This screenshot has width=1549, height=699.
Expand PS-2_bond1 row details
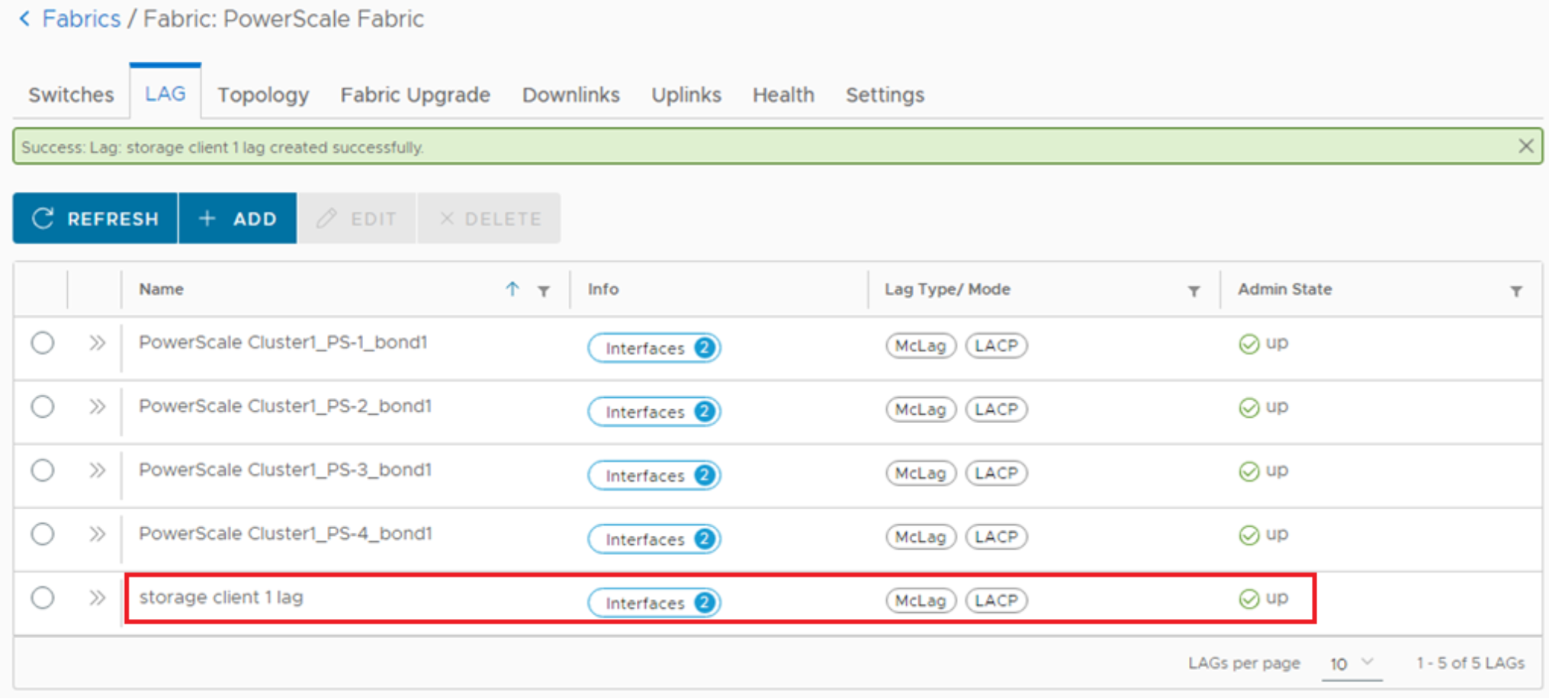97,406
